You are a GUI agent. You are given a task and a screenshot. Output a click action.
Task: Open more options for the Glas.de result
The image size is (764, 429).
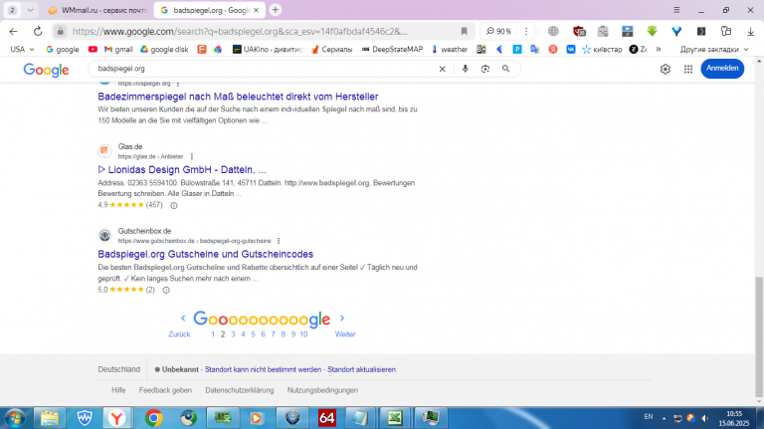(191, 156)
